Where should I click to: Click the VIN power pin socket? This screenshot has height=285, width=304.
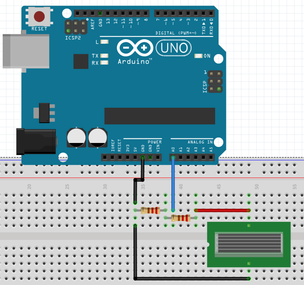point(158,157)
